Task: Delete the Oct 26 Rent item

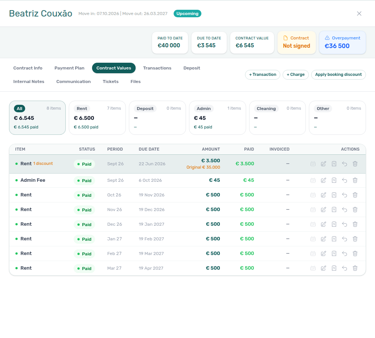Action: [x=355, y=195]
